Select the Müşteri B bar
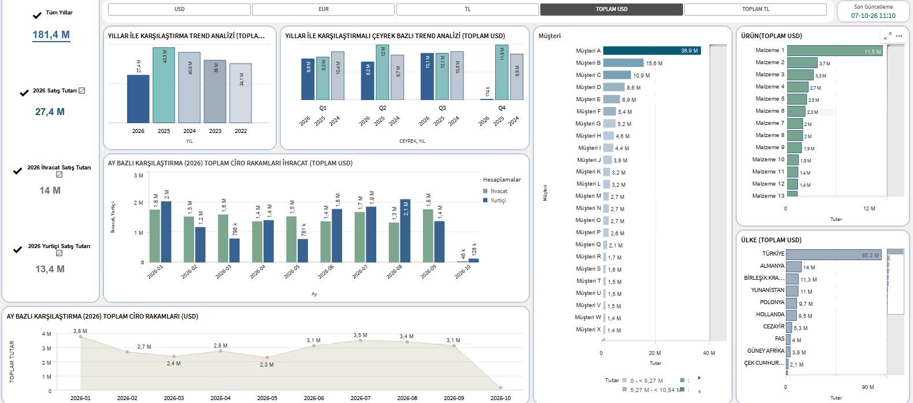This screenshot has height=403, width=913. [623, 63]
